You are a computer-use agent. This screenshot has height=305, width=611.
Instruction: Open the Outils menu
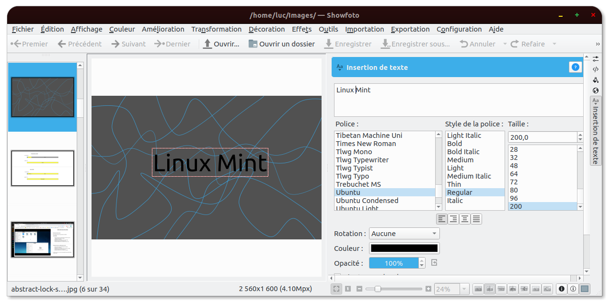(328, 29)
